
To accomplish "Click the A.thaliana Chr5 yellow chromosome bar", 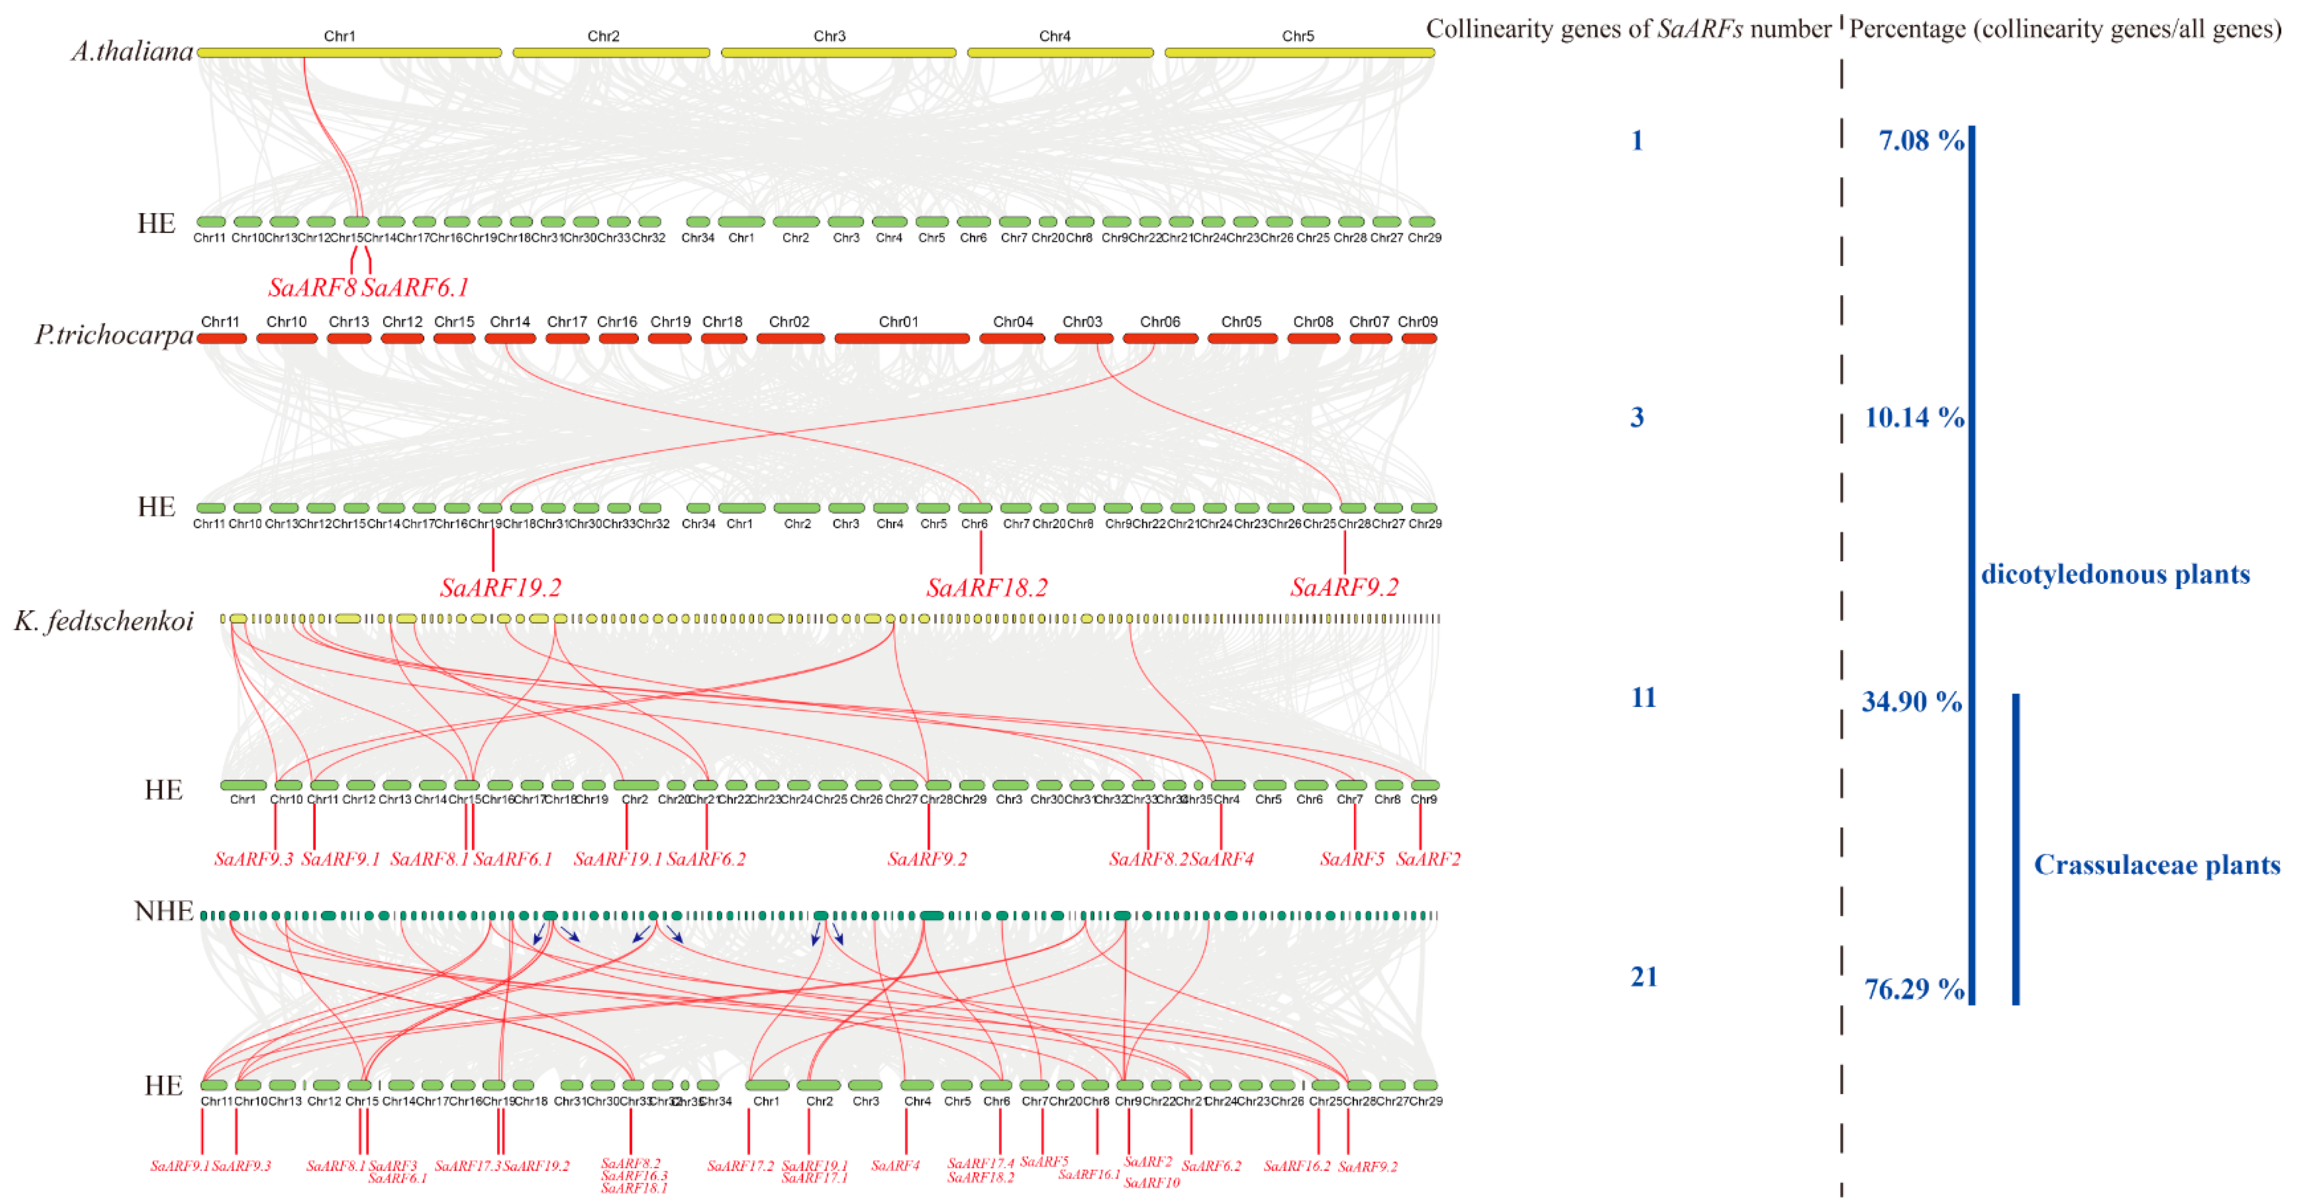I will [x=1299, y=53].
